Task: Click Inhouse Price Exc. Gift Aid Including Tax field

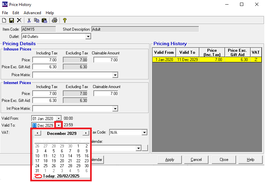Action: (45, 67)
